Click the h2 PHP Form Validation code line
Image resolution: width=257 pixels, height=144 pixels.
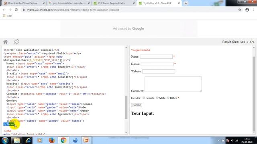(x=31, y=50)
